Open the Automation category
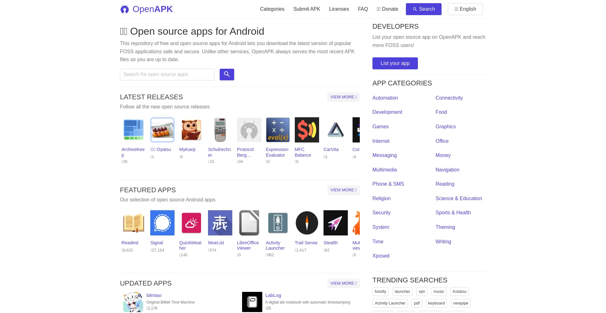 (x=385, y=98)
